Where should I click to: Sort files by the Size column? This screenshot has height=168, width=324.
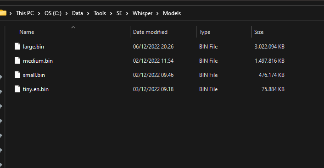click(259, 32)
